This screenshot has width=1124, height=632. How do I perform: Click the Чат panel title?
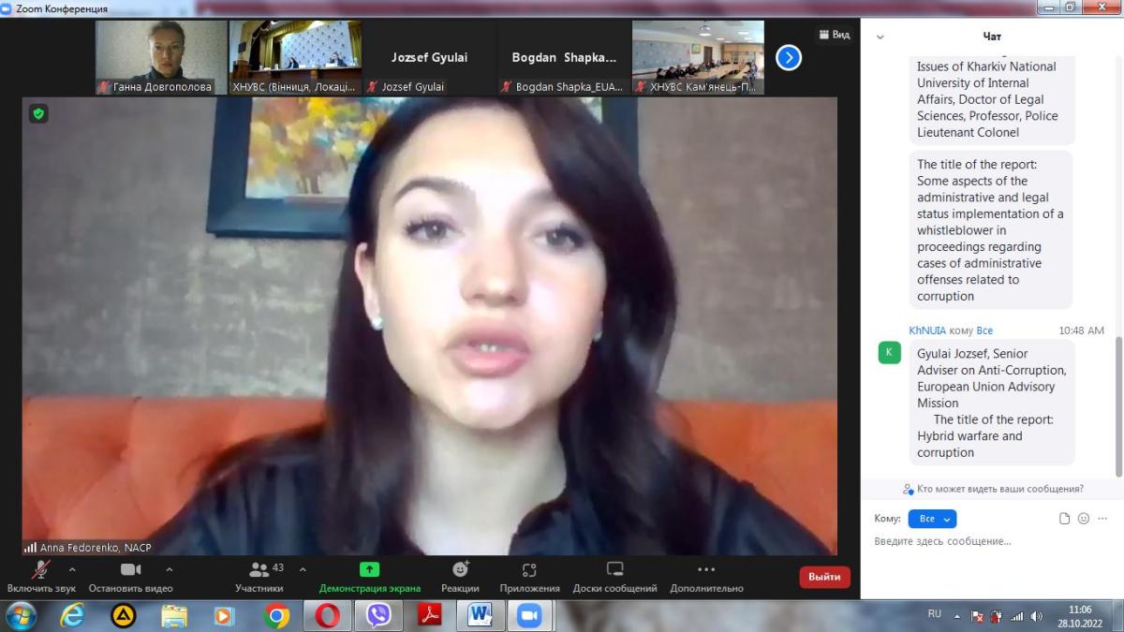tap(992, 37)
